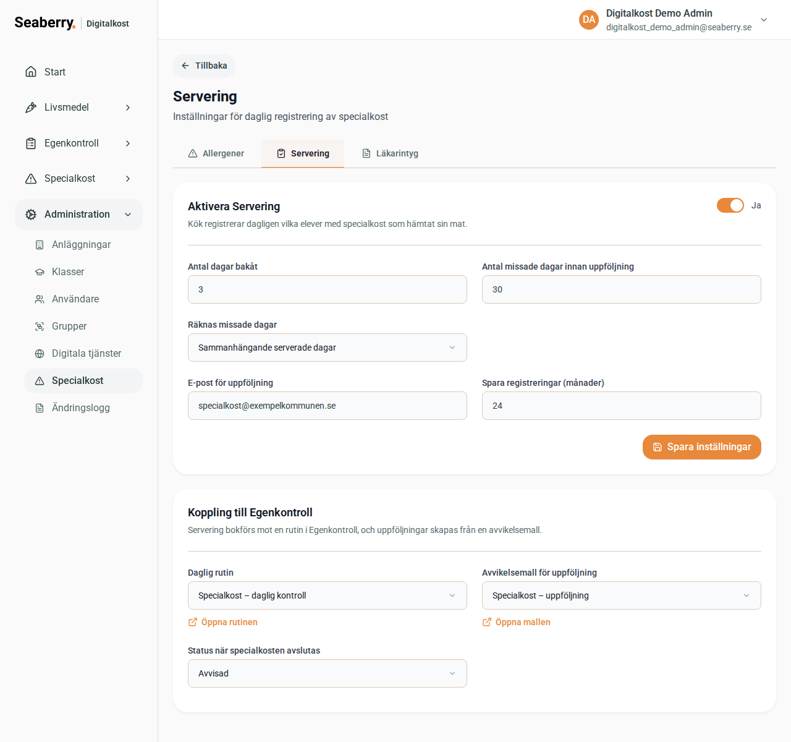Viewport: 791px width, 742px height.
Task: Expand the Livsmedel submenu chevron
Action: 128,108
